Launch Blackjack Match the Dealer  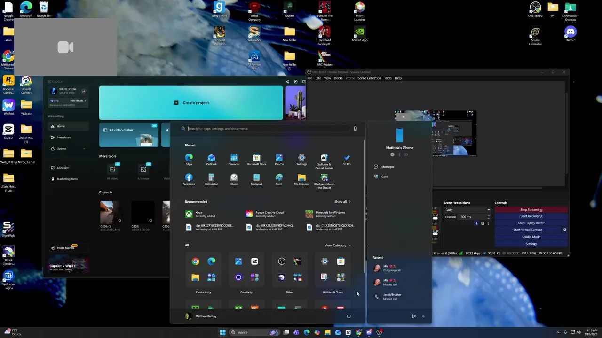pyautogui.click(x=324, y=181)
